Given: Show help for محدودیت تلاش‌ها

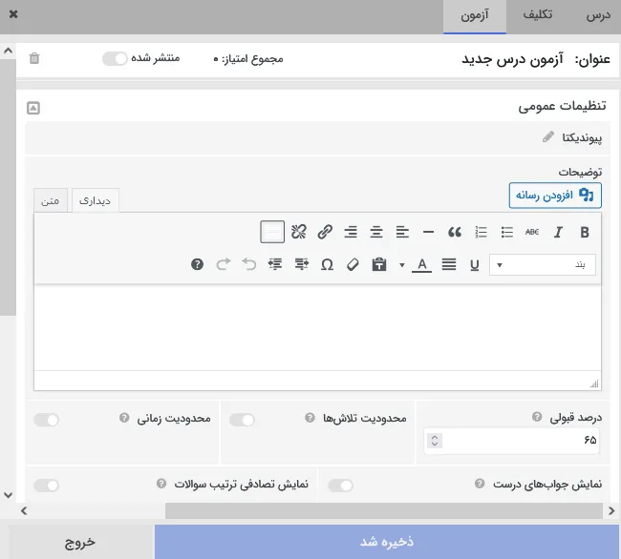Looking at the screenshot, I should pyautogui.click(x=310, y=418).
